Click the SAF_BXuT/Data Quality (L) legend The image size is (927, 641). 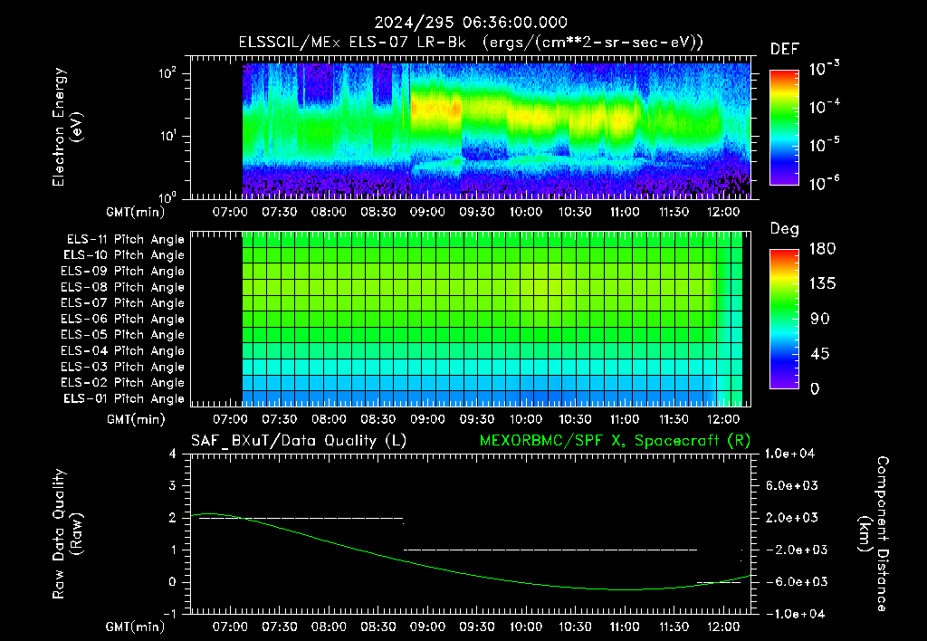299,441
